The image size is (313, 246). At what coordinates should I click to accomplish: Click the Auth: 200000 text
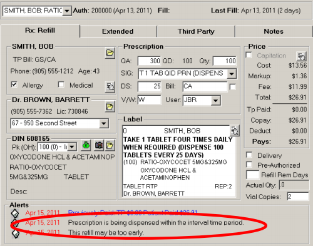point(112,11)
